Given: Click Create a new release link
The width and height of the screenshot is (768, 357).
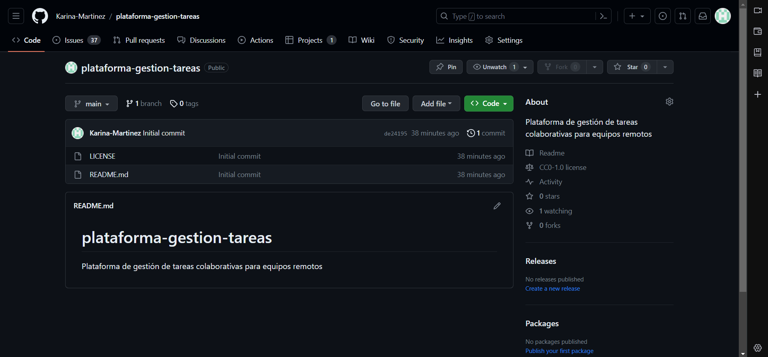Looking at the screenshot, I should [x=553, y=289].
